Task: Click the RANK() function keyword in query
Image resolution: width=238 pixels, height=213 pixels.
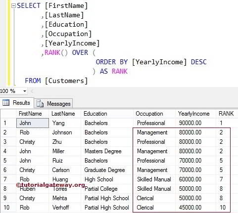Action: coord(56,53)
